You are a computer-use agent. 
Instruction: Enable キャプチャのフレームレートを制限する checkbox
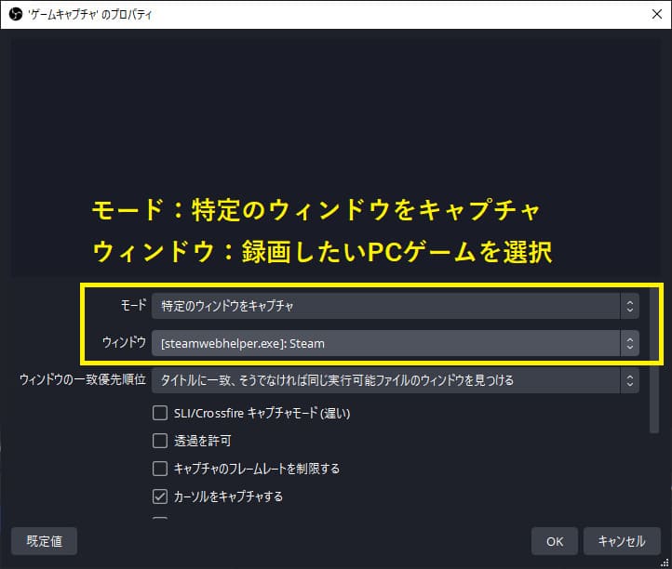(160, 469)
